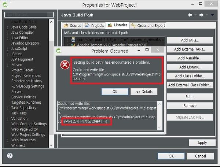Select Validation in the tree

click(x=19, y=118)
